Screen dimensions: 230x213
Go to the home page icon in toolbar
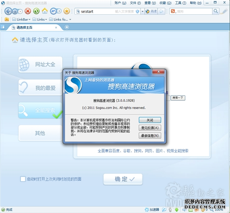click(x=45, y=11)
